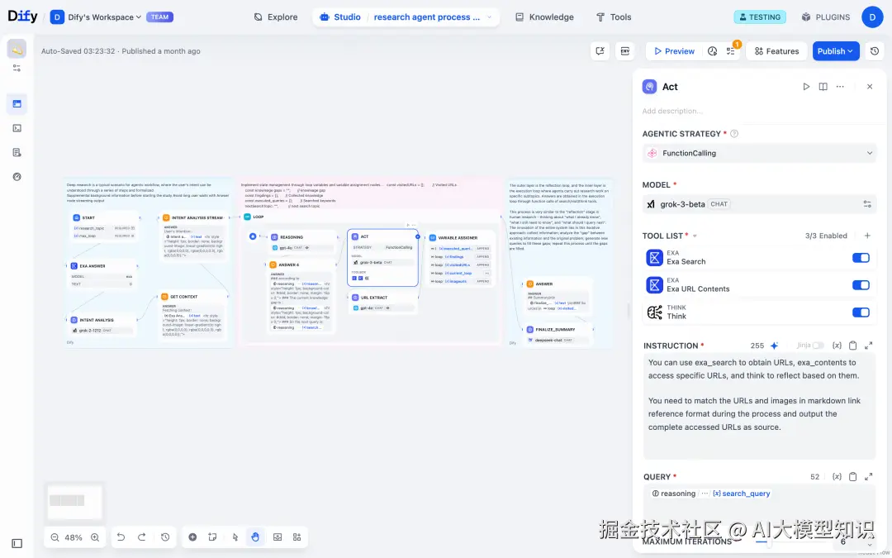Add a new node with plus circle

tap(192, 537)
